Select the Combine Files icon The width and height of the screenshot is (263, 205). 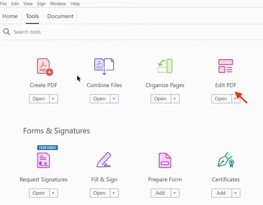(x=104, y=66)
